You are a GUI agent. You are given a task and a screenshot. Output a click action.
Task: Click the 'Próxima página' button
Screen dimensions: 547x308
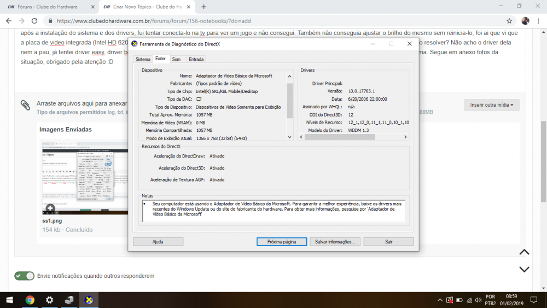[282, 241]
